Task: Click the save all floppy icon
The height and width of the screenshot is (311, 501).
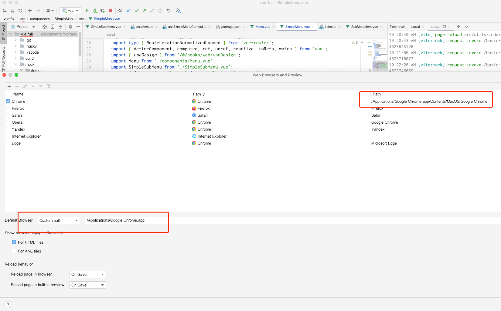Action: [x=12, y=11]
